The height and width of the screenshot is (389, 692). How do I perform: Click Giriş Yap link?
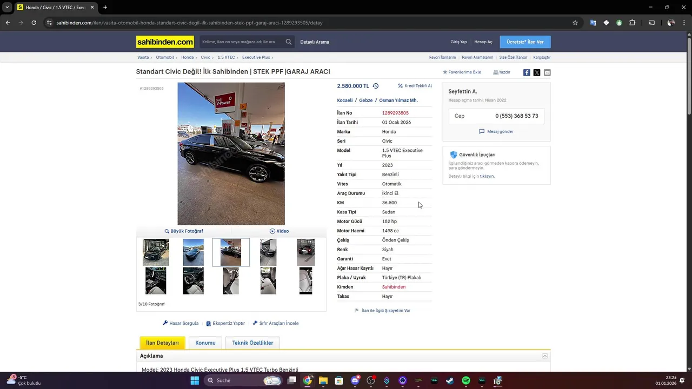coord(458,42)
